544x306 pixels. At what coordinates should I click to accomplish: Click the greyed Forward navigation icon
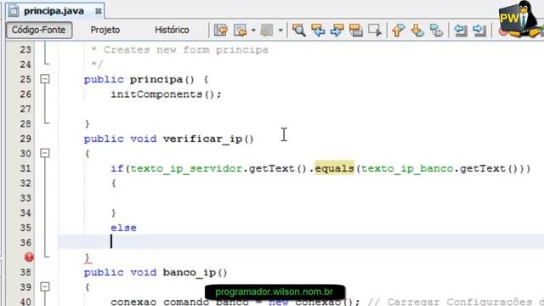click(267, 31)
